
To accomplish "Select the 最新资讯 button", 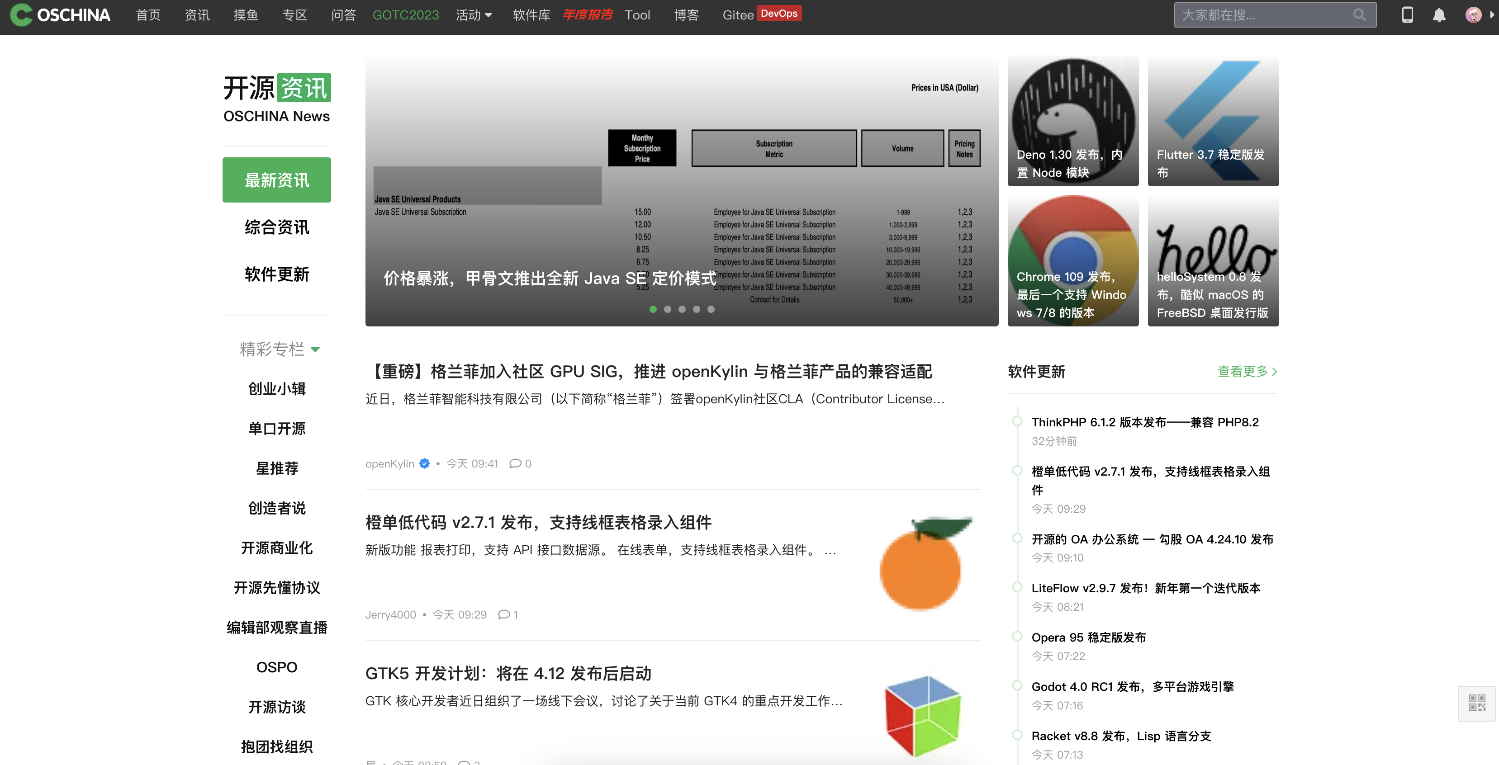I will coord(276,180).
